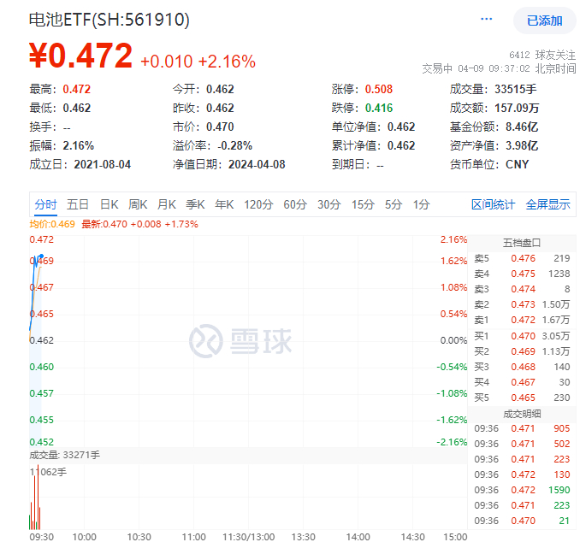
Task: Click 卖1 order row at 0.472
Action: point(522,320)
